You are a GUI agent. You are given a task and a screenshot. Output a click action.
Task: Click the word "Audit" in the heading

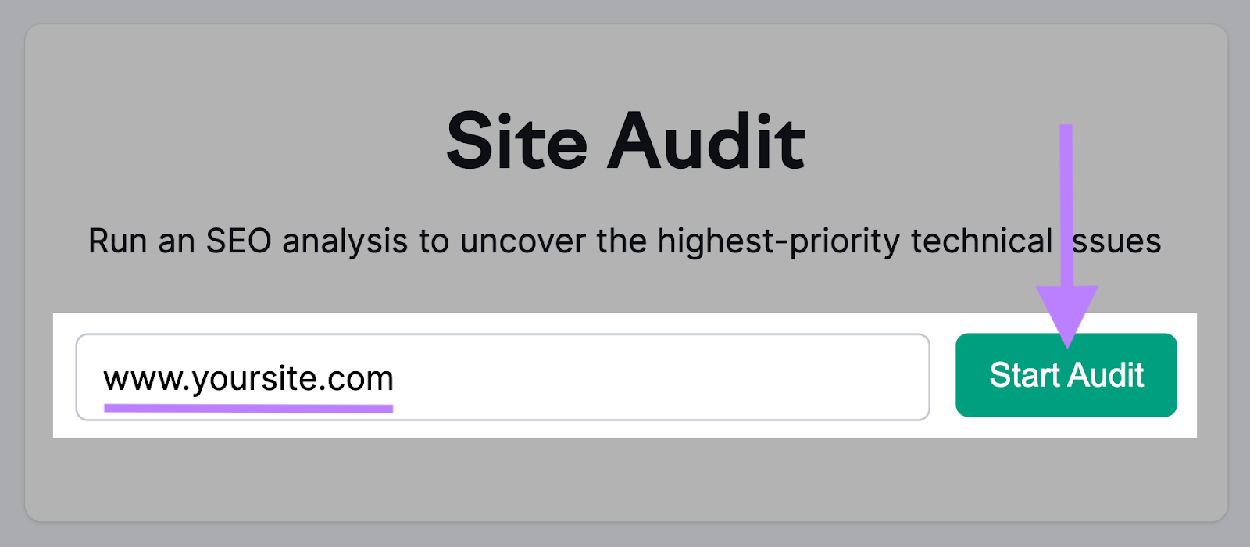pos(706,142)
